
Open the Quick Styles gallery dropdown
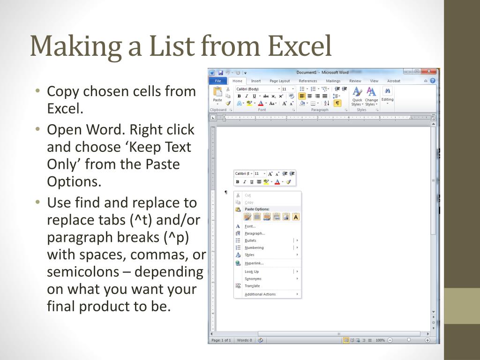click(x=357, y=97)
